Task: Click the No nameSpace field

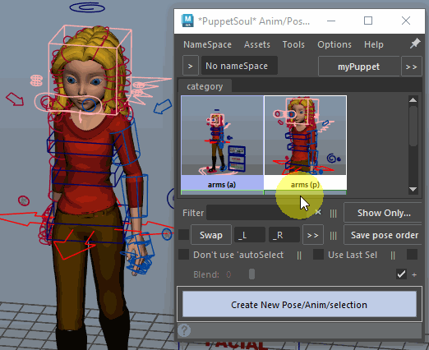Action: coord(239,66)
